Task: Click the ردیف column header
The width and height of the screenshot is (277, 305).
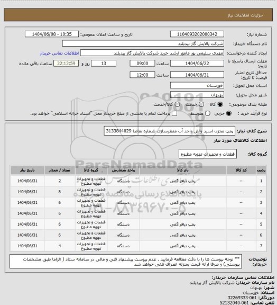Action: click(261, 170)
